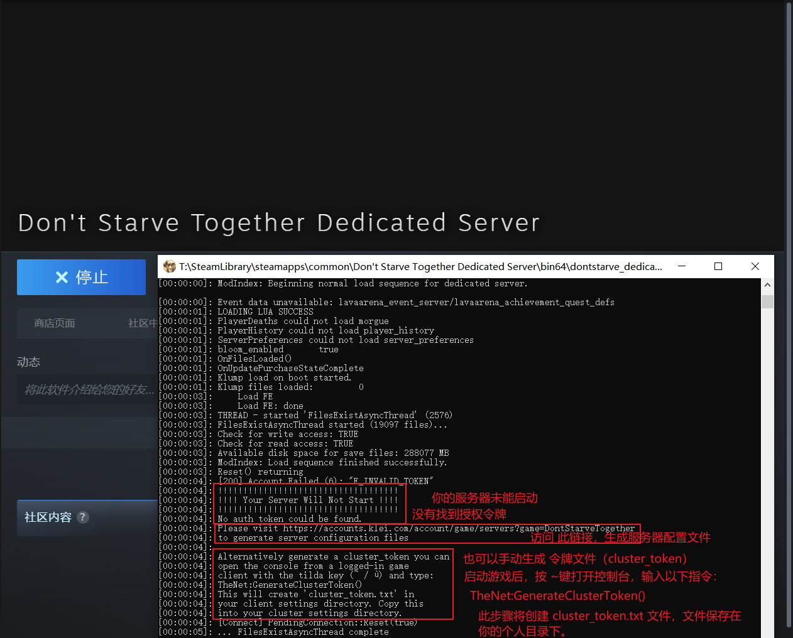Click the question mark beside 社区内容
Viewport: 793px width, 638px height.
[x=83, y=517]
